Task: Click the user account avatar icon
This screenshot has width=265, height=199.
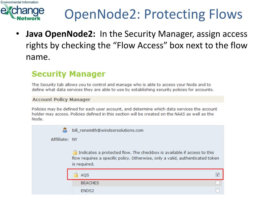Action: tap(65, 130)
